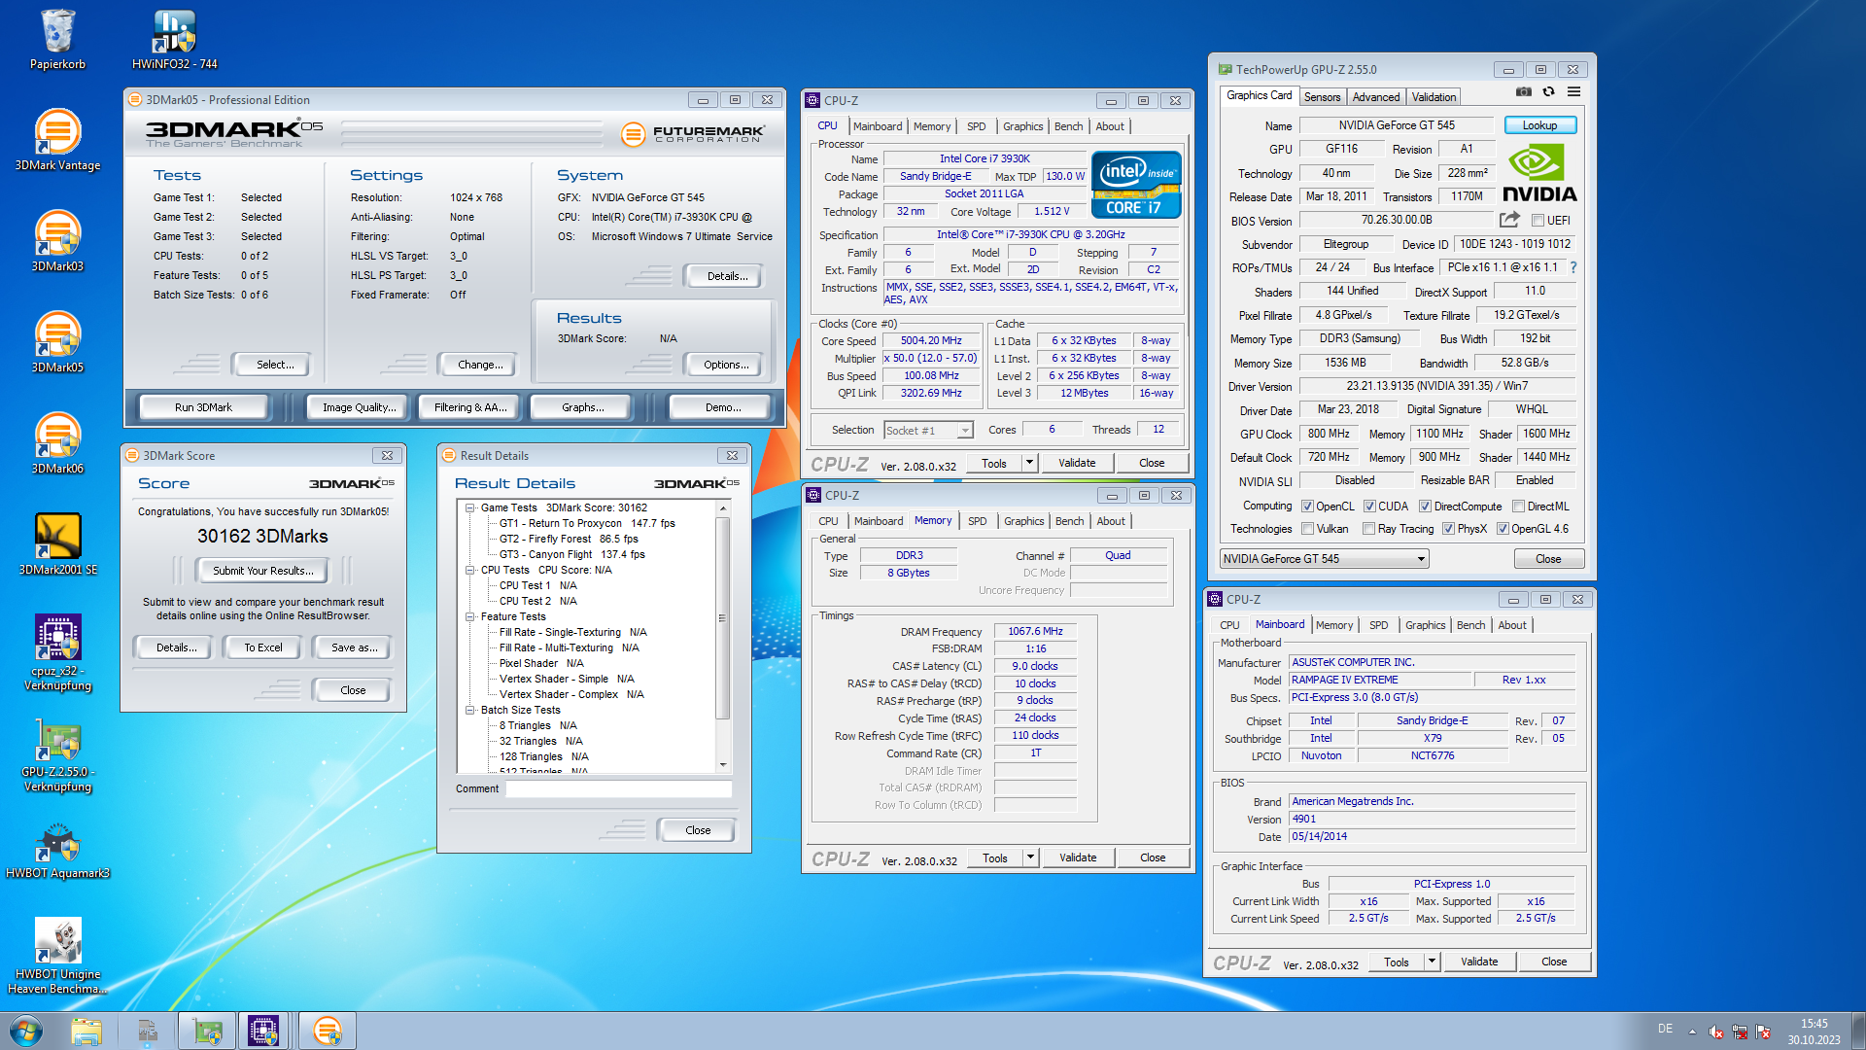Open the Mainboard tab in CPU-Z CPU window
The width and height of the screenshot is (1866, 1050).
878,126
